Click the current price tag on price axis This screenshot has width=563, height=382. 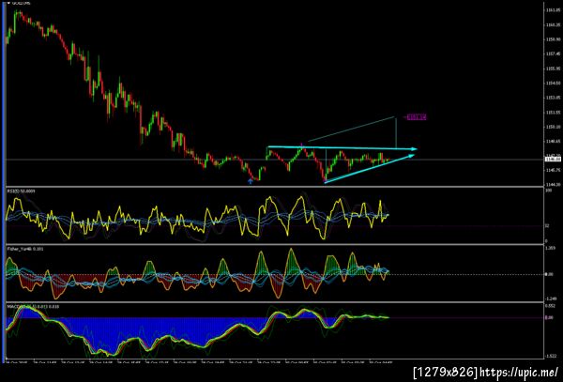click(x=554, y=159)
